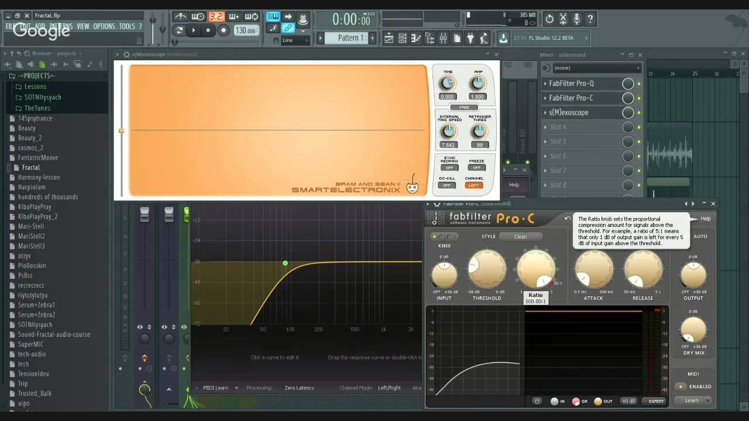Open the Line snap dropdown
The width and height of the screenshot is (749, 421).
pos(295,40)
